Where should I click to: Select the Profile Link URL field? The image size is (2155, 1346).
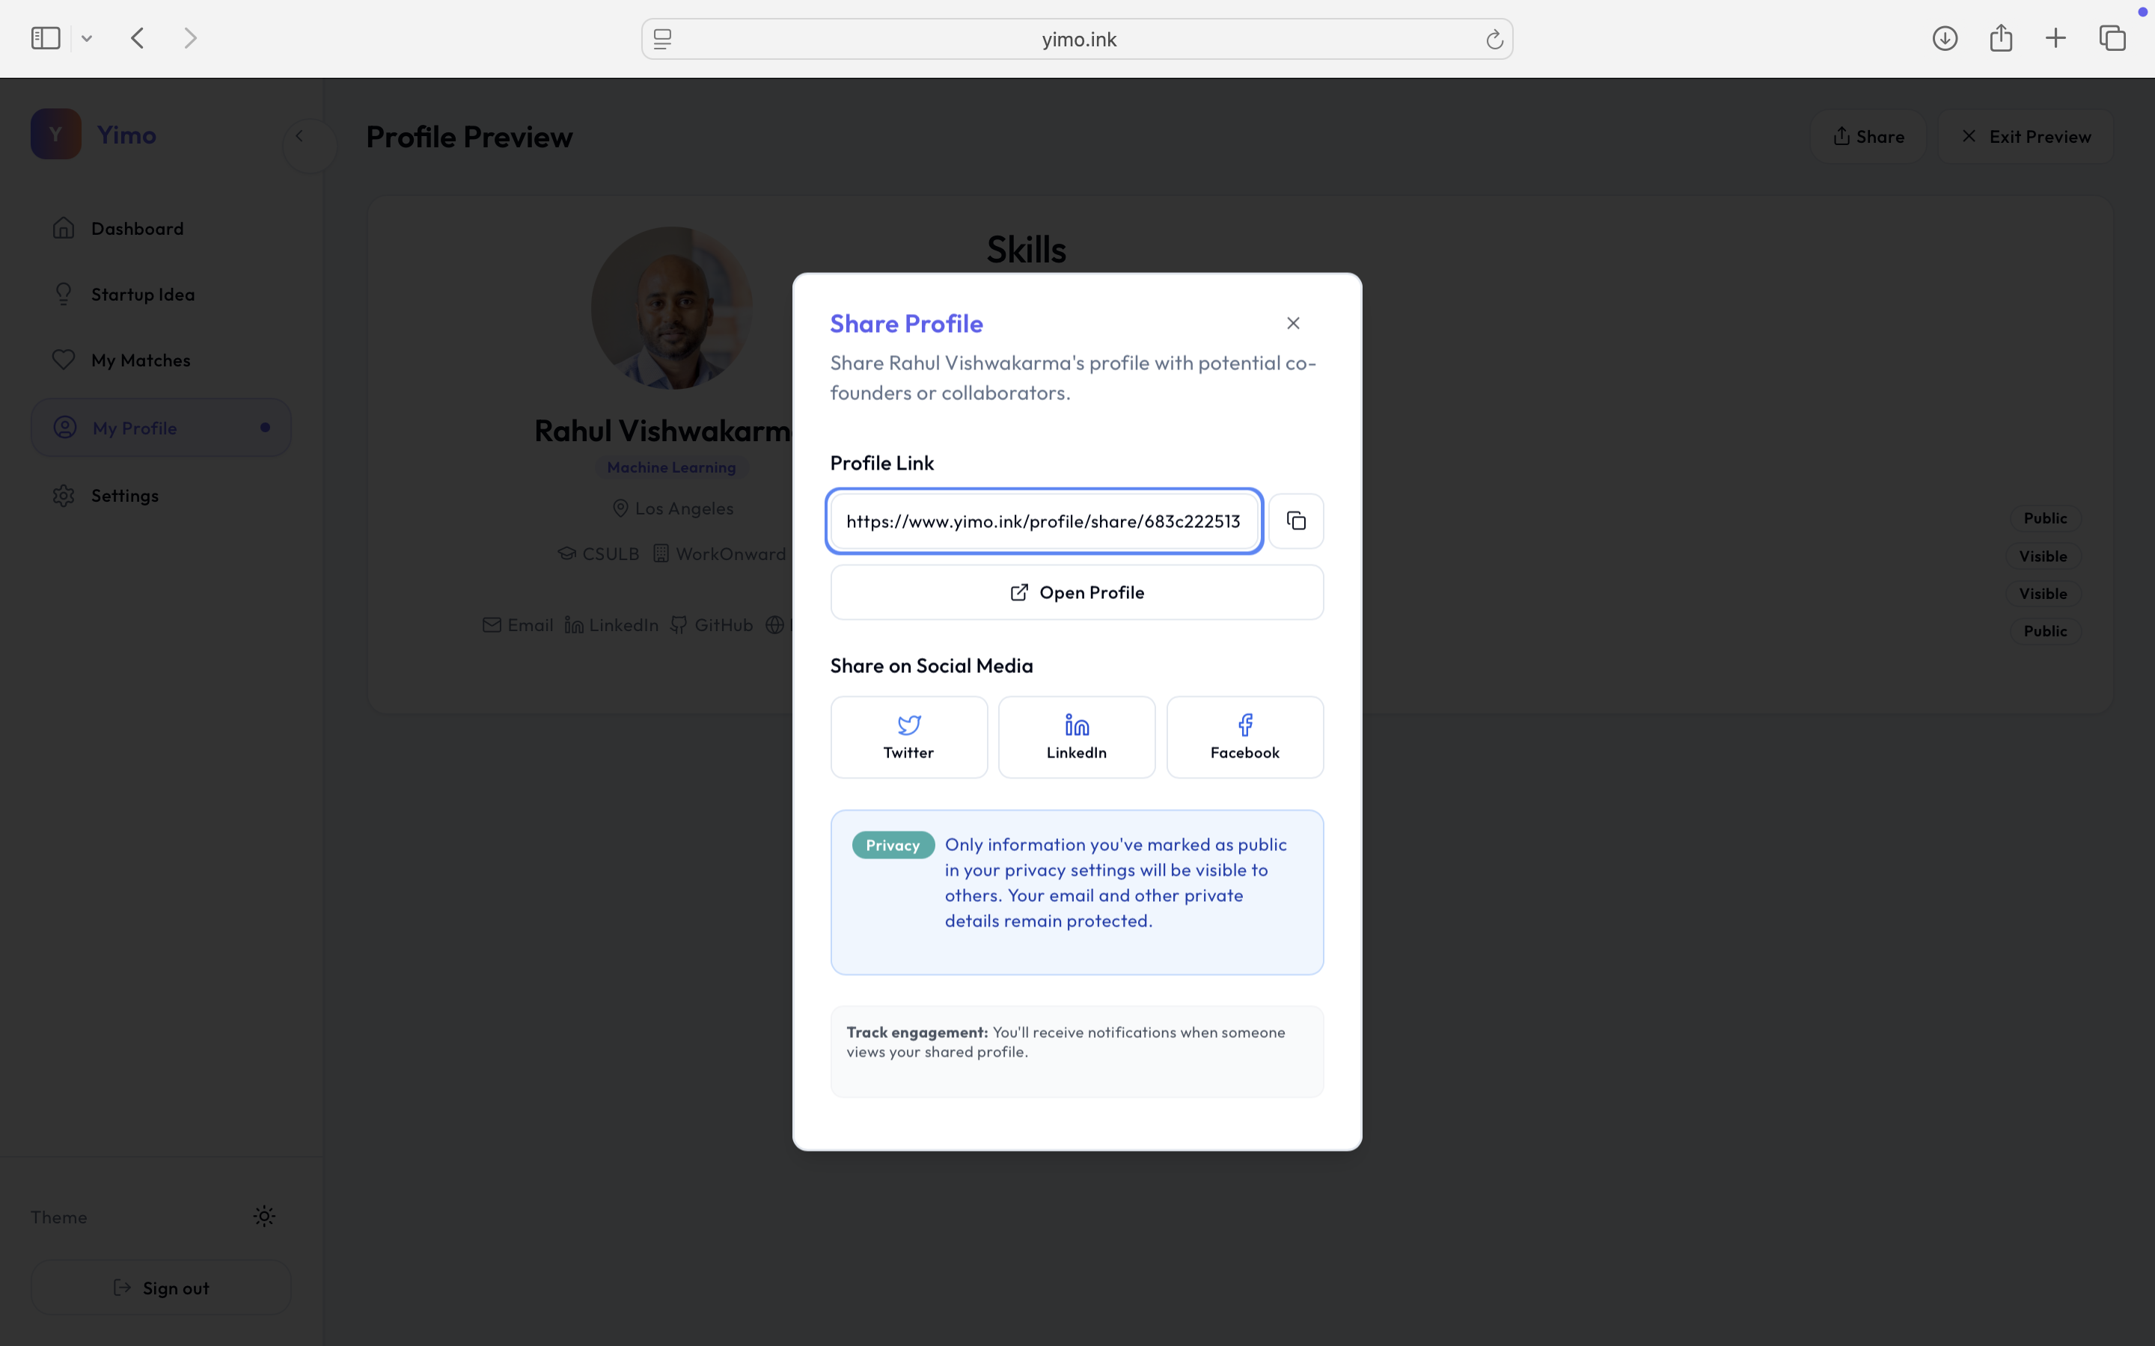pyautogui.click(x=1044, y=520)
